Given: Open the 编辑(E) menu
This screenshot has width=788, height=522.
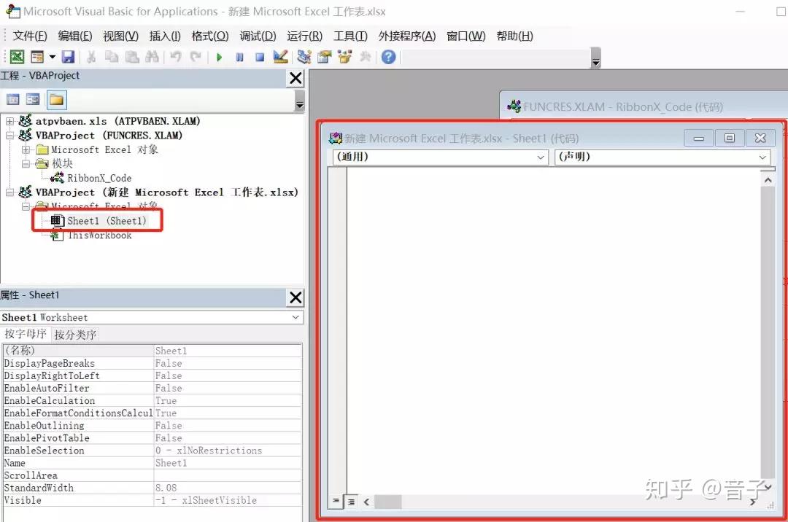Looking at the screenshot, I should [x=75, y=36].
